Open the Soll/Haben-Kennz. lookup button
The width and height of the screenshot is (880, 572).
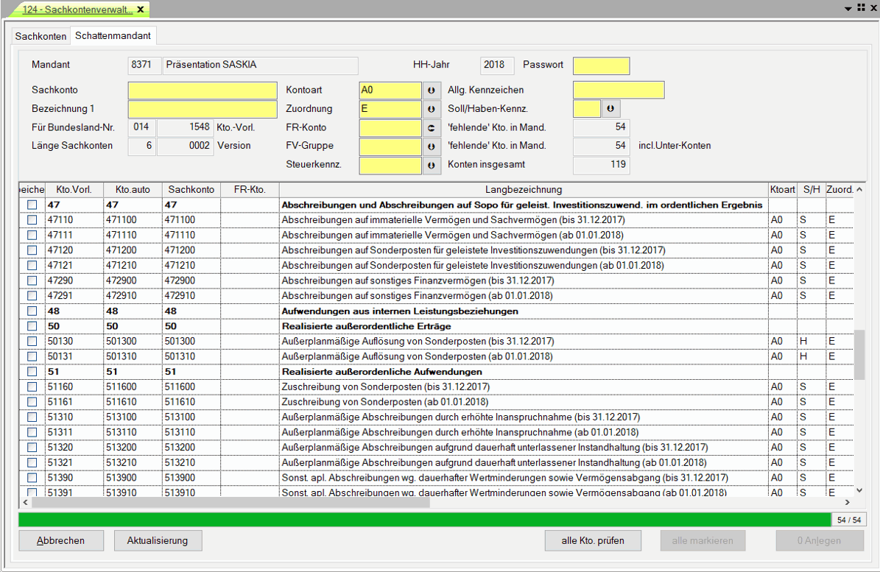coord(610,109)
